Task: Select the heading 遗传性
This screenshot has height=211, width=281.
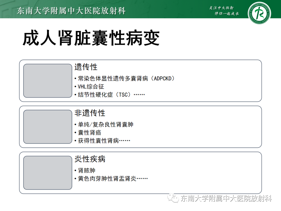Action: click(86, 67)
